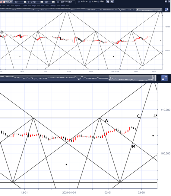Click the second chart window icon in toolbar
Image resolution: width=171 pixels, height=196 pixels.
click(112, 2)
